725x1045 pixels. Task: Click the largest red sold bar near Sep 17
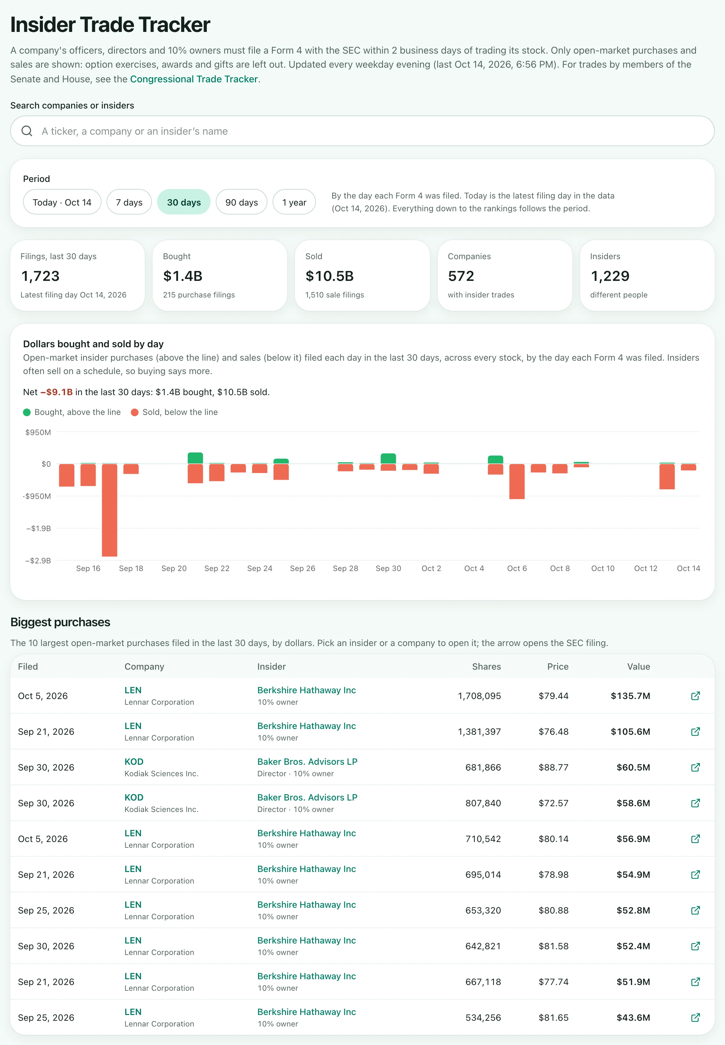109,510
